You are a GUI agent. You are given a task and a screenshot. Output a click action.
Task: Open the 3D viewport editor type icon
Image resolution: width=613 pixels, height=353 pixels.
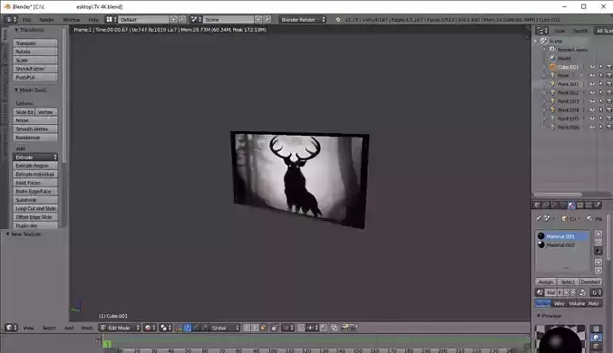coord(12,328)
